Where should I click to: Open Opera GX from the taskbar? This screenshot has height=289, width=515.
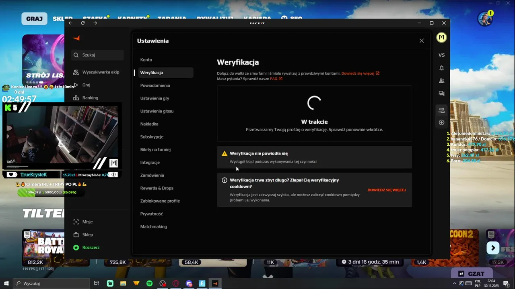[x=175, y=283]
